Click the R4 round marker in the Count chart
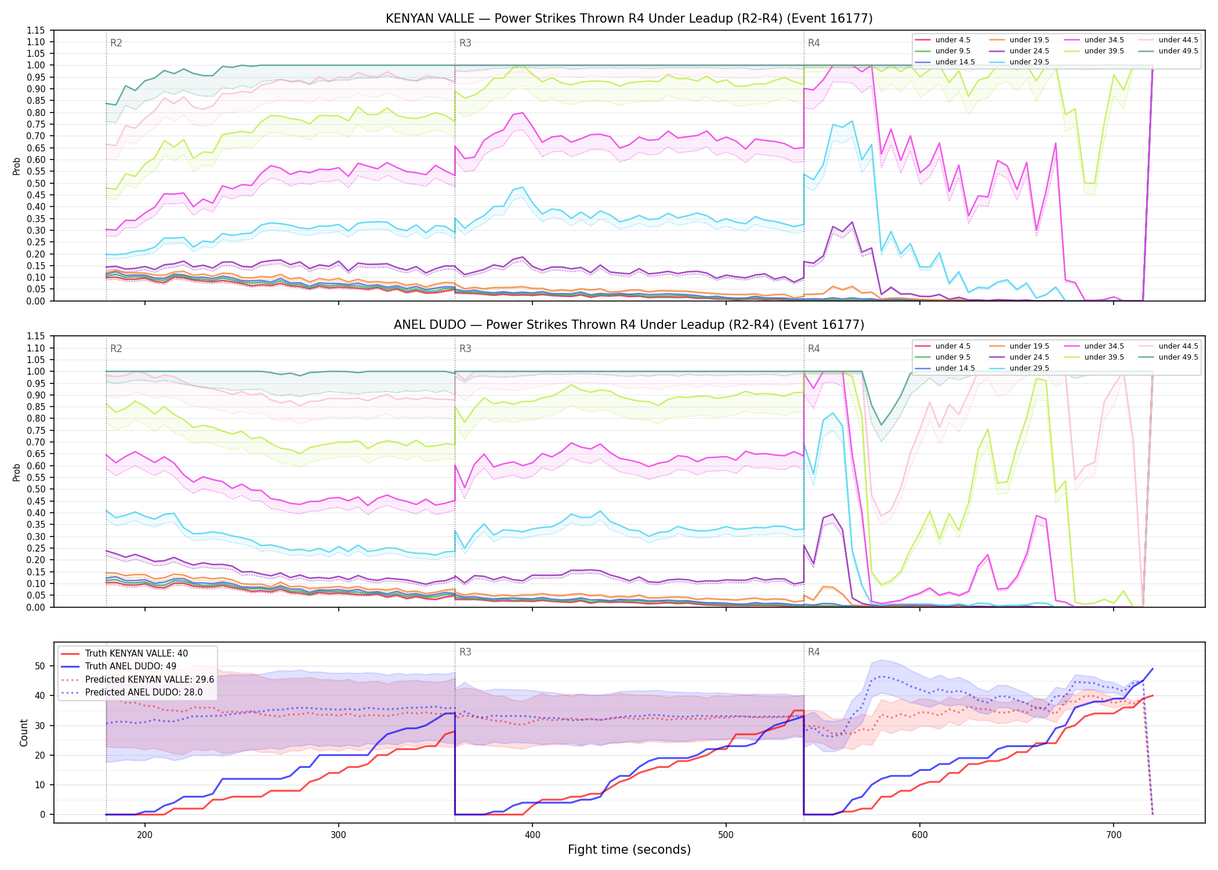Screen dimensions: 1218x870 pyautogui.click(x=814, y=652)
